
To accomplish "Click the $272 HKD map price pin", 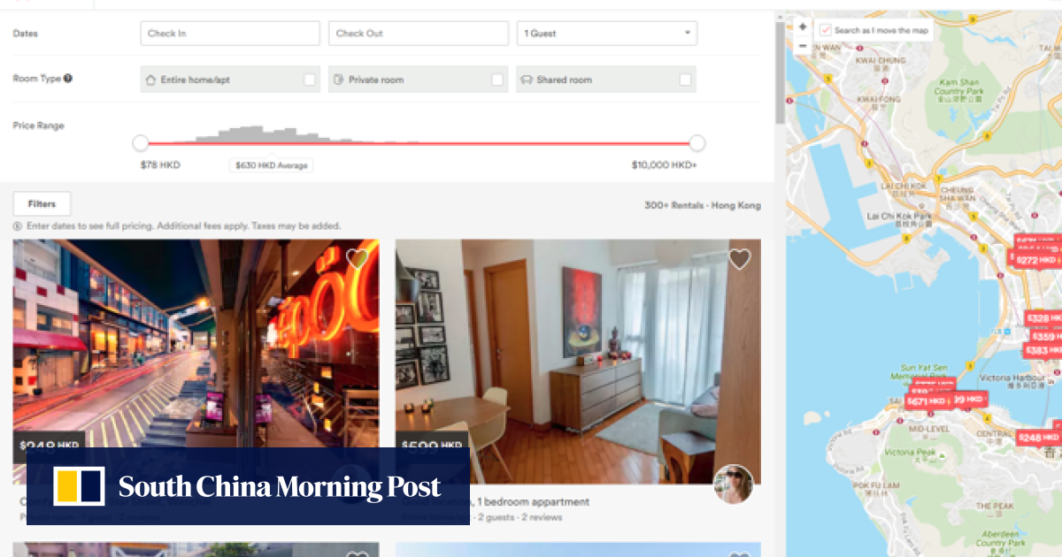I will 1036,261.
